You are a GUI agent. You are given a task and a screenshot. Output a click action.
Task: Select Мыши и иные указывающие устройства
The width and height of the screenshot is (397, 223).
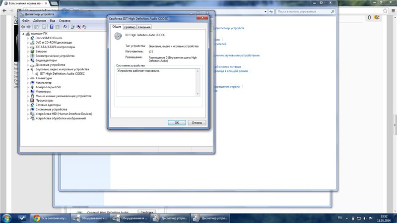point(64,96)
